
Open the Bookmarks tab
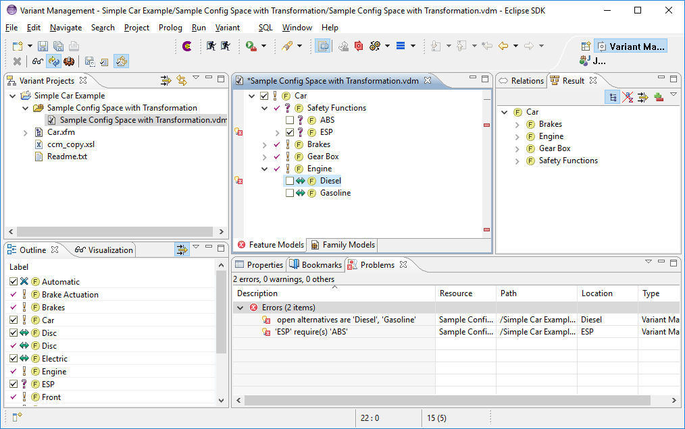(316, 265)
